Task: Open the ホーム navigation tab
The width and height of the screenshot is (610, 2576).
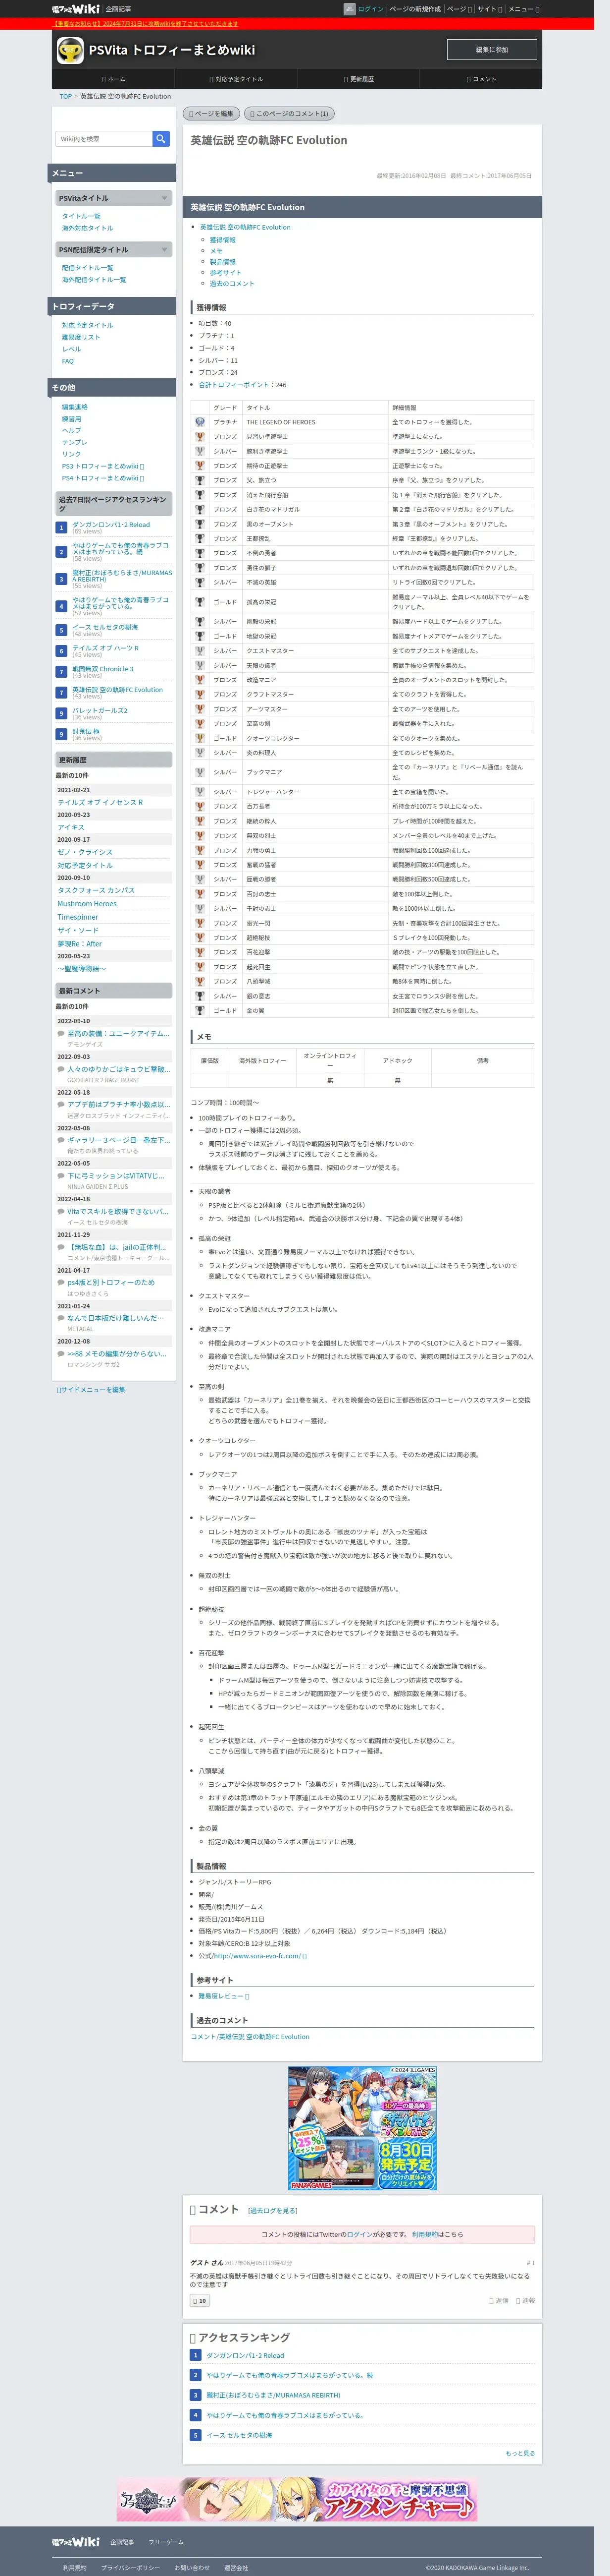Action: coord(114,79)
